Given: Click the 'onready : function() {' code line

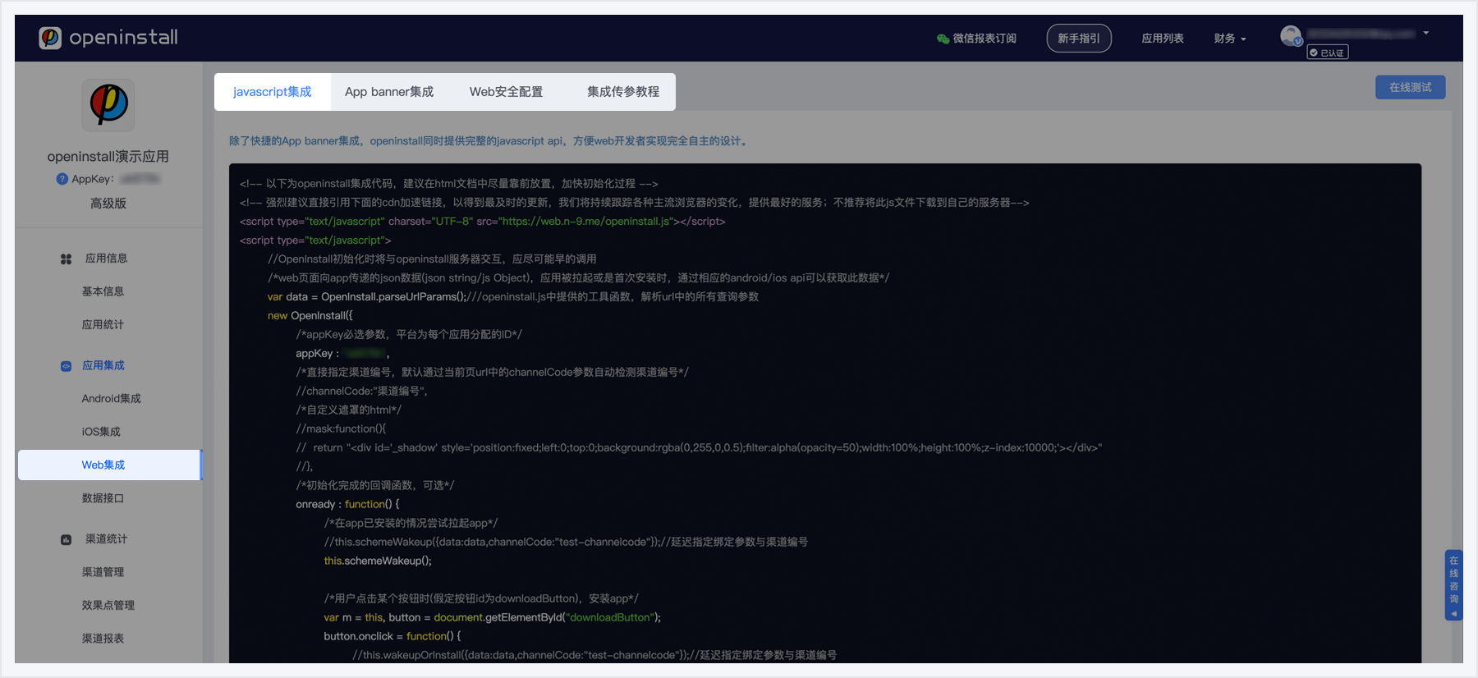Looking at the screenshot, I should 347,504.
